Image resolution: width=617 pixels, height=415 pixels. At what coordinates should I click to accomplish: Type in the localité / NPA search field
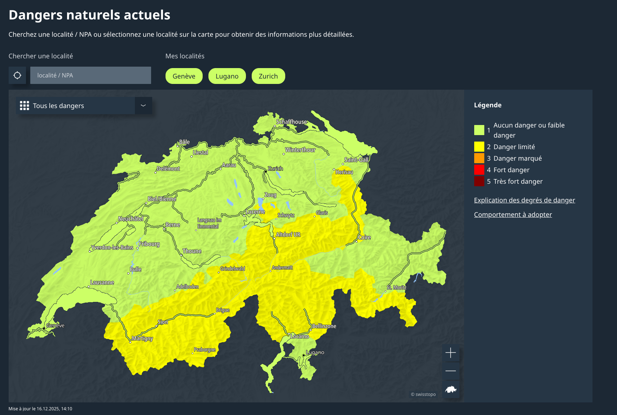pos(91,75)
